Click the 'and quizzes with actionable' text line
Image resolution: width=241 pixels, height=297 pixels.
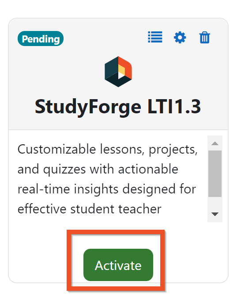point(98,170)
